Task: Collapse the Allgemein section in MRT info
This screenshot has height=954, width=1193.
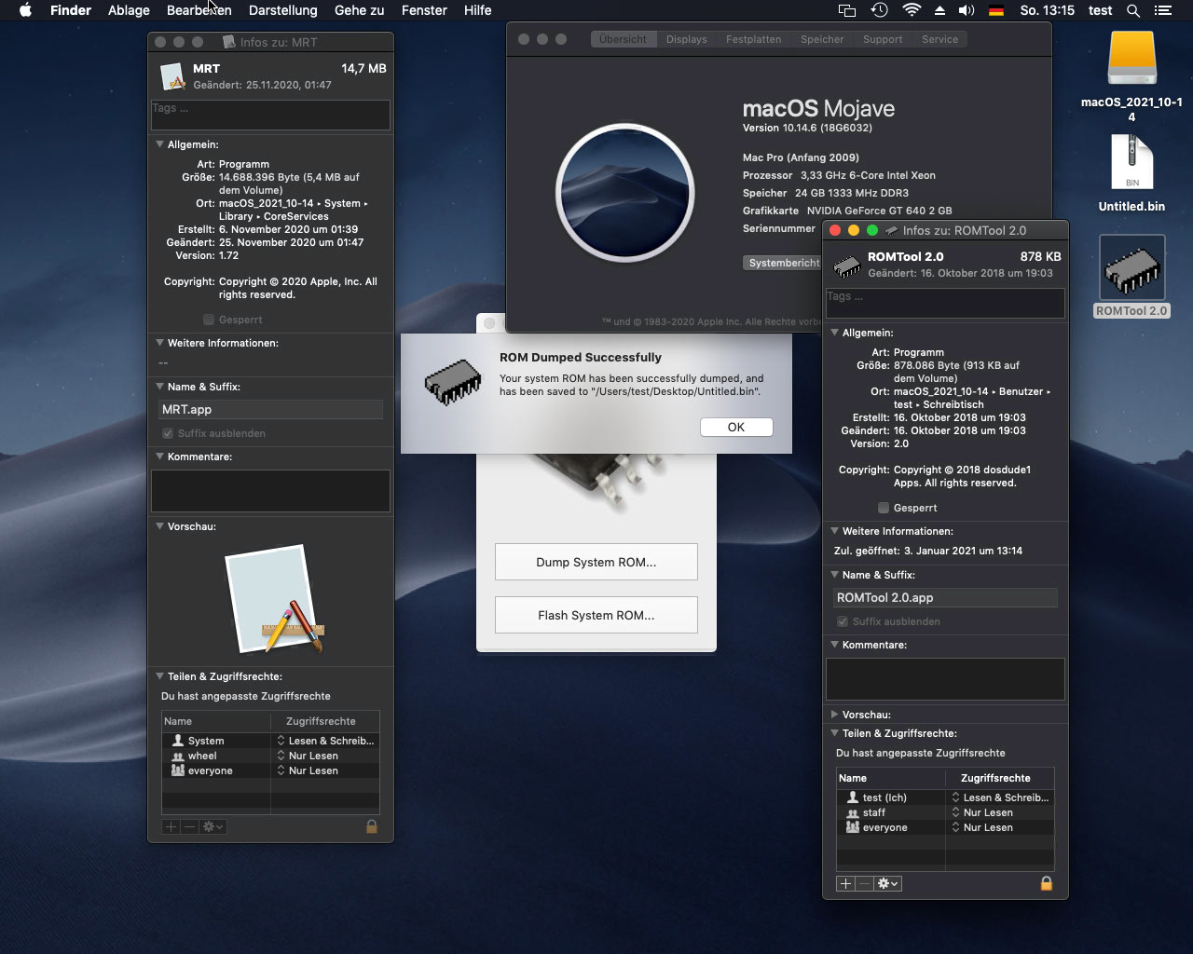Action: coord(159,144)
